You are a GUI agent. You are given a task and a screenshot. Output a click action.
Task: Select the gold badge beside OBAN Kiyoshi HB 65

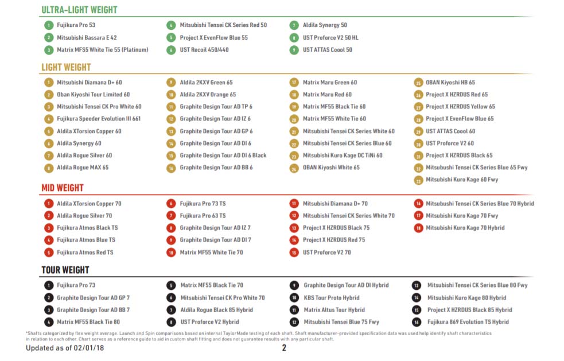pyautogui.click(x=418, y=83)
